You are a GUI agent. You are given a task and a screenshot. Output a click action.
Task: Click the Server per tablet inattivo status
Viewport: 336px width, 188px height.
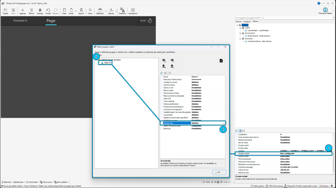pos(12,186)
